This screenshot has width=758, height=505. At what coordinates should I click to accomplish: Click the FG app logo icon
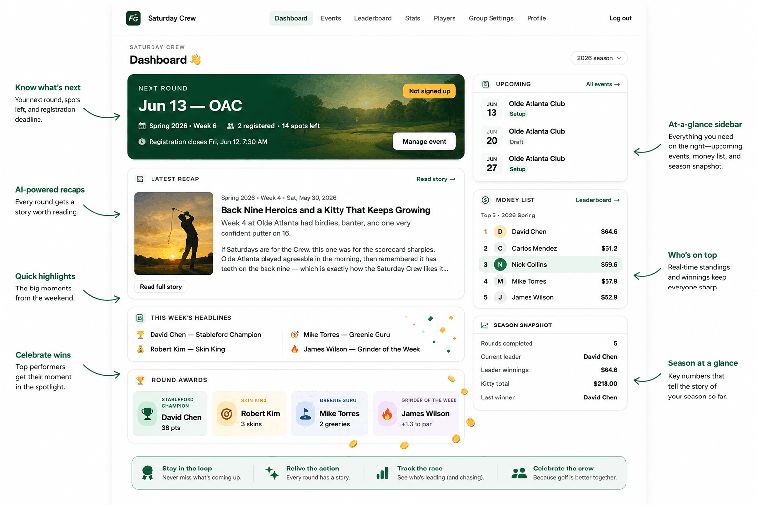point(133,18)
